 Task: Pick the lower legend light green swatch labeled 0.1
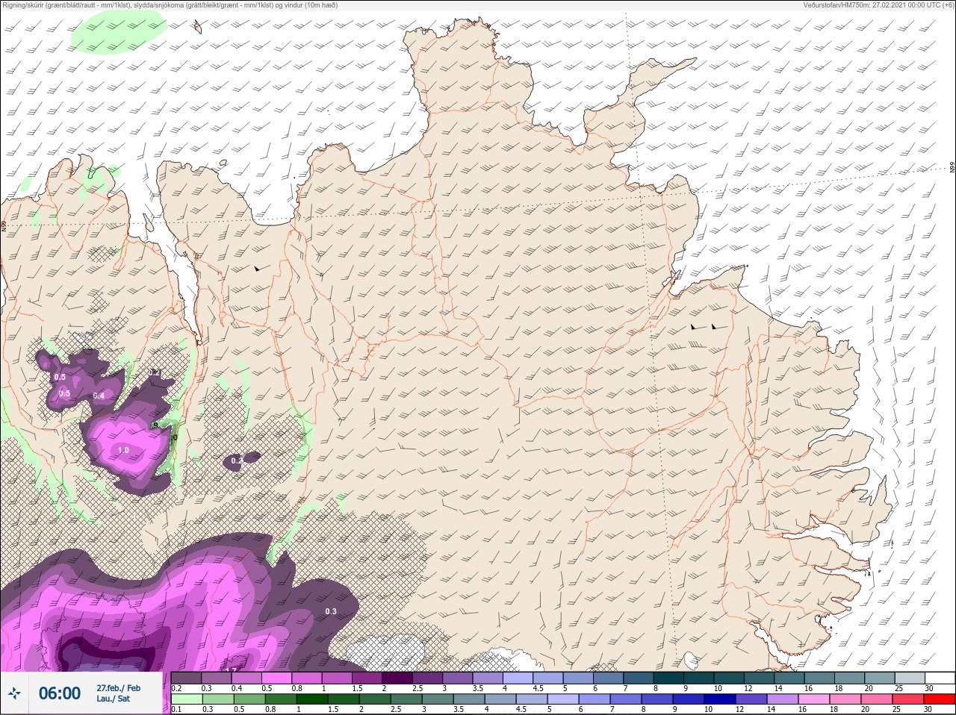[x=186, y=699]
